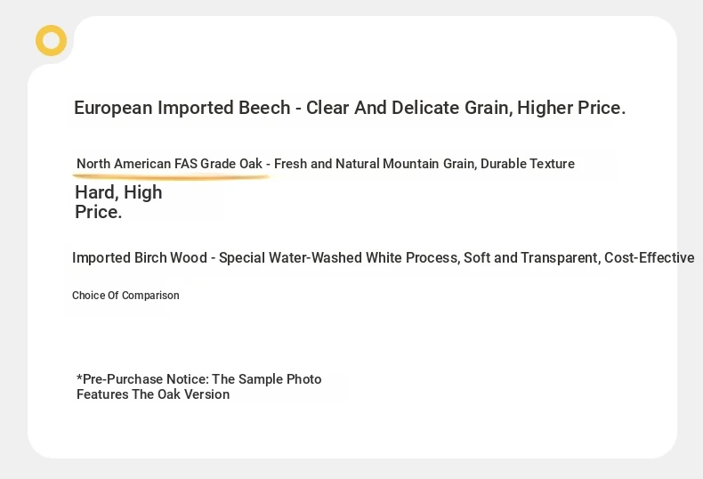The height and width of the screenshot is (479, 703).
Task: Click the yellow ring icon
Action: click(51, 40)
